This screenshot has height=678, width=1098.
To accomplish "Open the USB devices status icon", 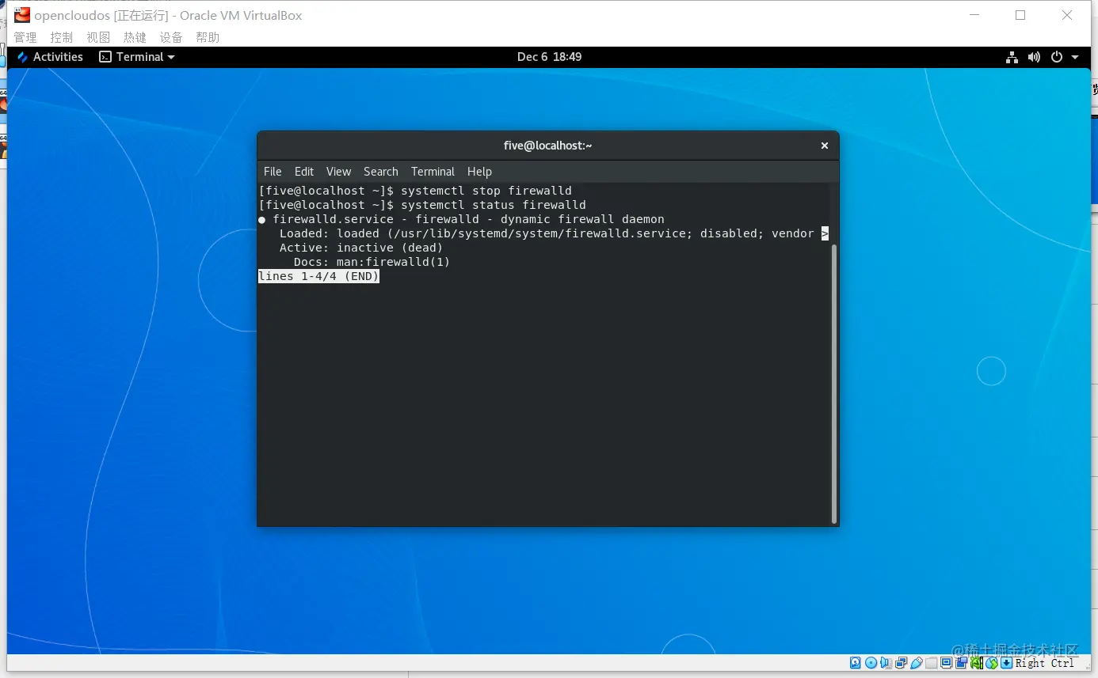I will pos(916,663).
